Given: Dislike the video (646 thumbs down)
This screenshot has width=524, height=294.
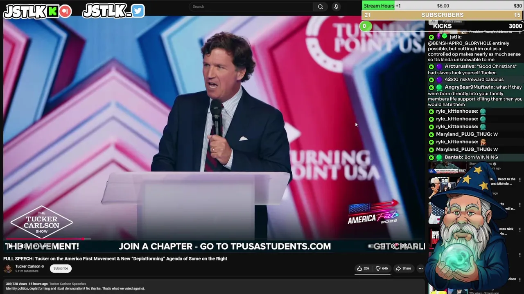Looking at the screenshot, I should (382, 268).
